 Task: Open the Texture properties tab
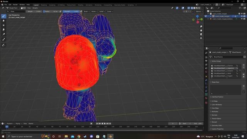pos(206,103)
